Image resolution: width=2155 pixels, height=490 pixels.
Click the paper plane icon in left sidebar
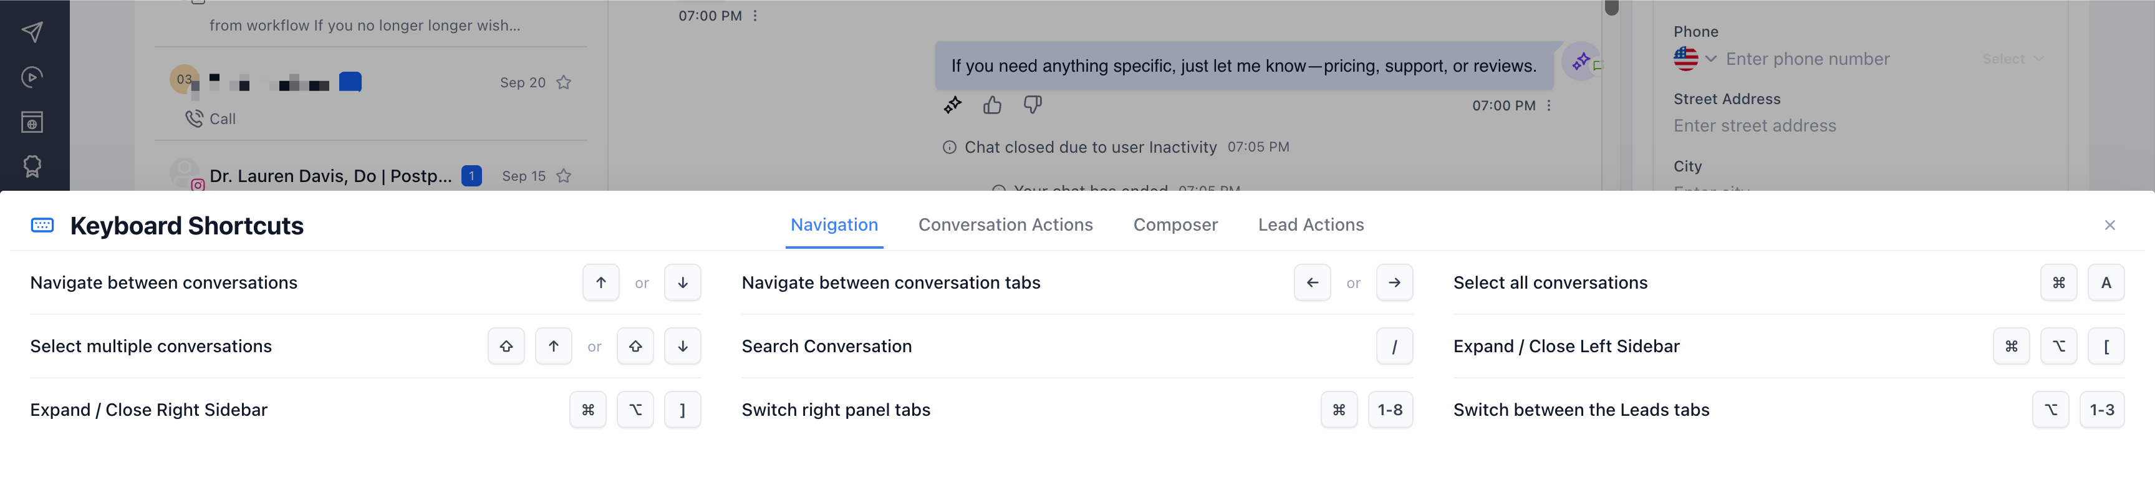click(32, 32)
